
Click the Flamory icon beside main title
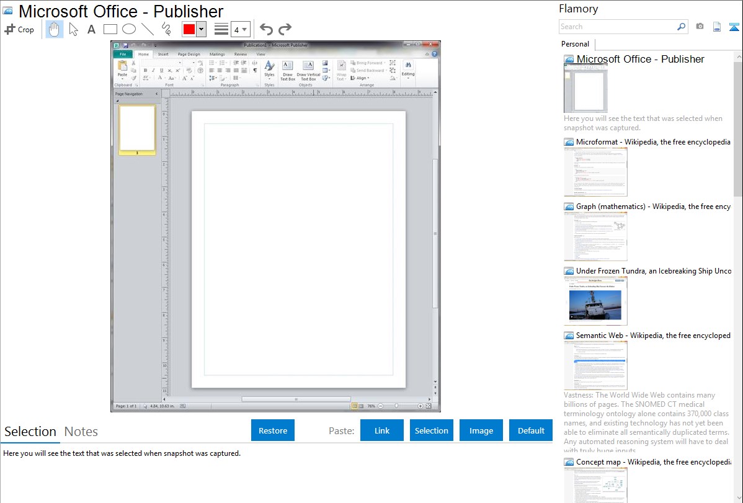(x=7, y=11)
